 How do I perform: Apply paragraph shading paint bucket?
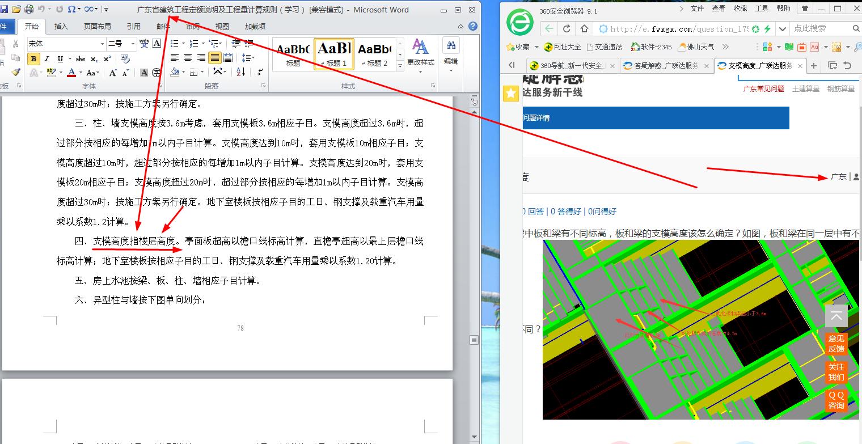(175, 72)
